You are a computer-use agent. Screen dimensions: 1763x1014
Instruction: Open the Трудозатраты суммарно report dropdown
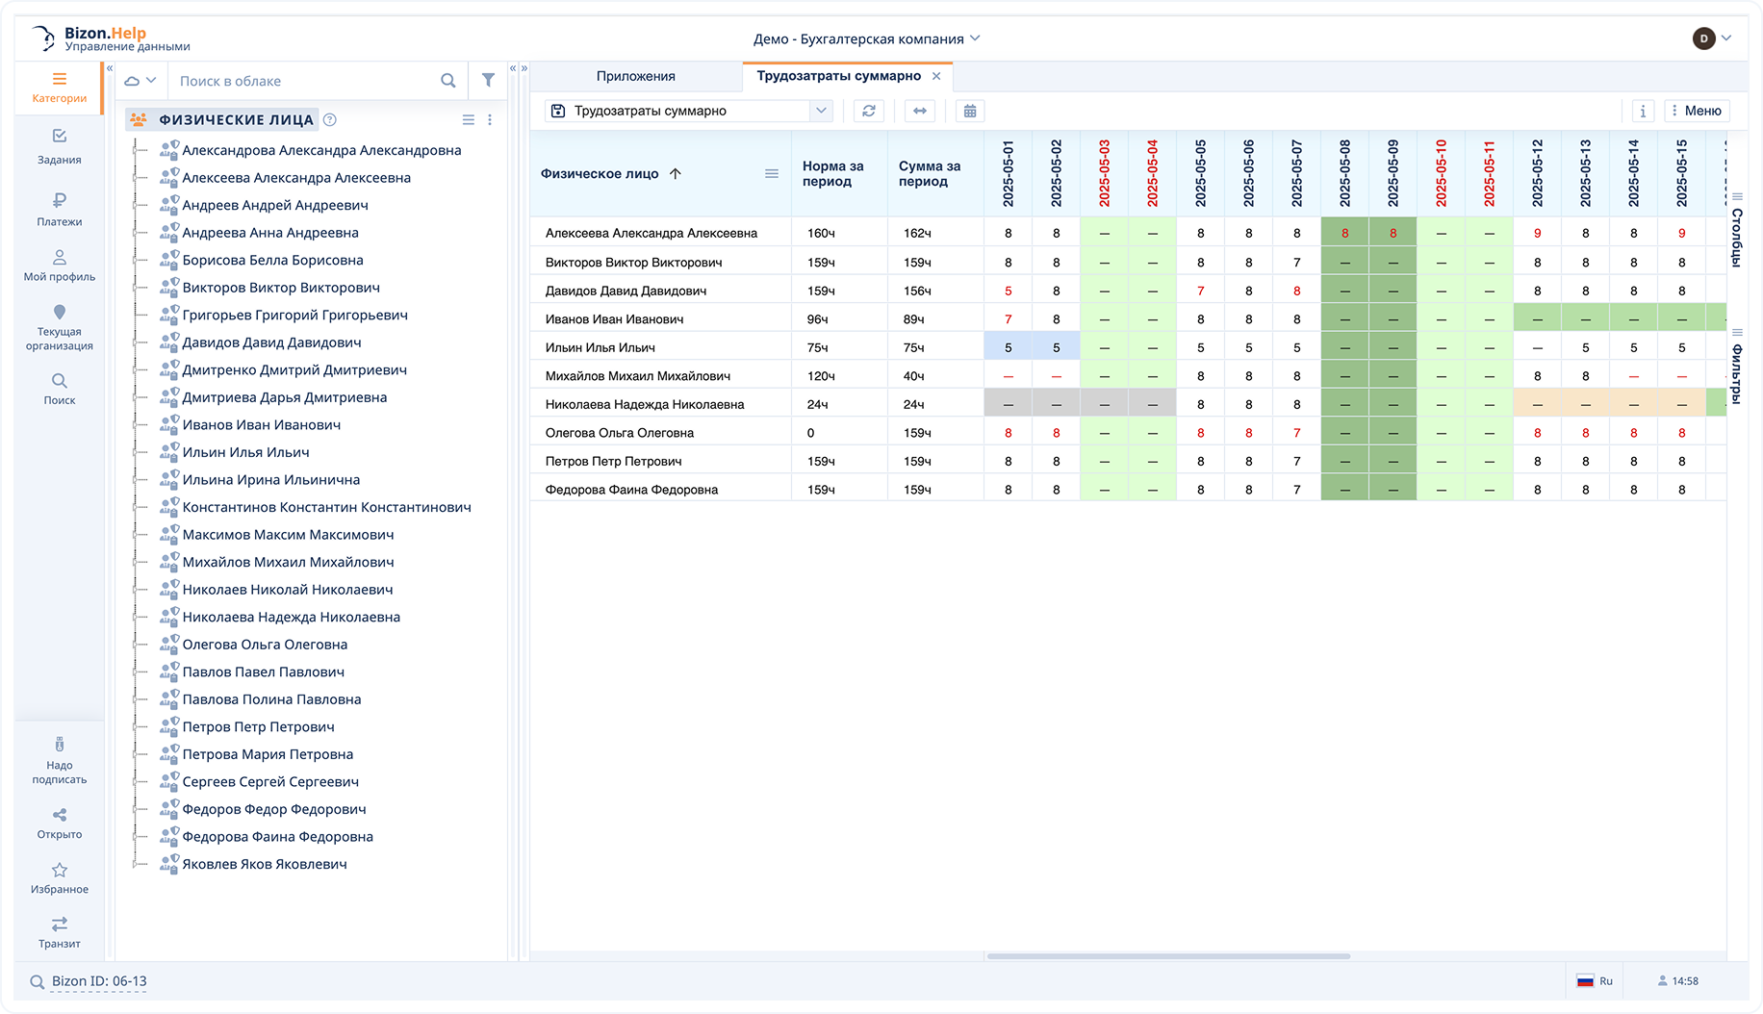pos(820,111)
